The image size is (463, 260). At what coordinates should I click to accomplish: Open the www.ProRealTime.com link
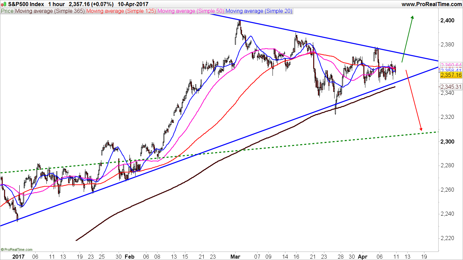[431, 4]
